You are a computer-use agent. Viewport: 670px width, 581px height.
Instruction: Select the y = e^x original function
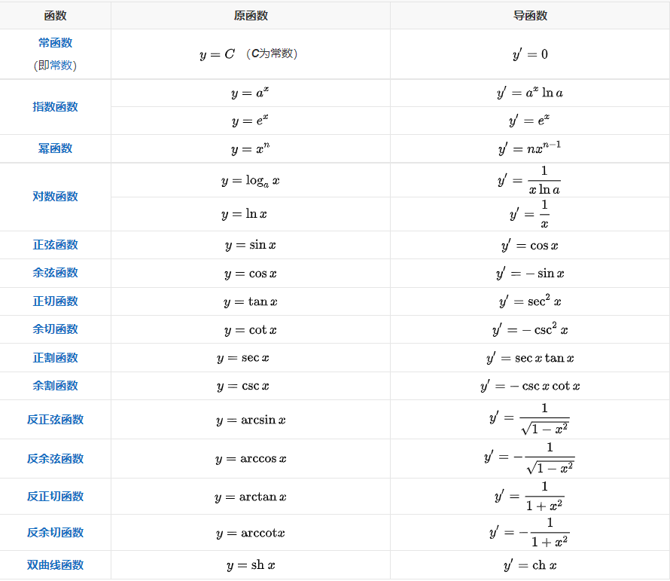point(250,121)
